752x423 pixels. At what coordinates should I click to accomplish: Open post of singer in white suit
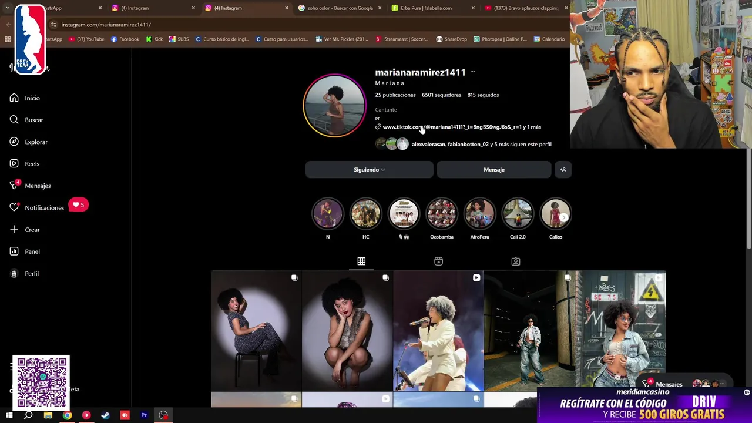[438, 331]
